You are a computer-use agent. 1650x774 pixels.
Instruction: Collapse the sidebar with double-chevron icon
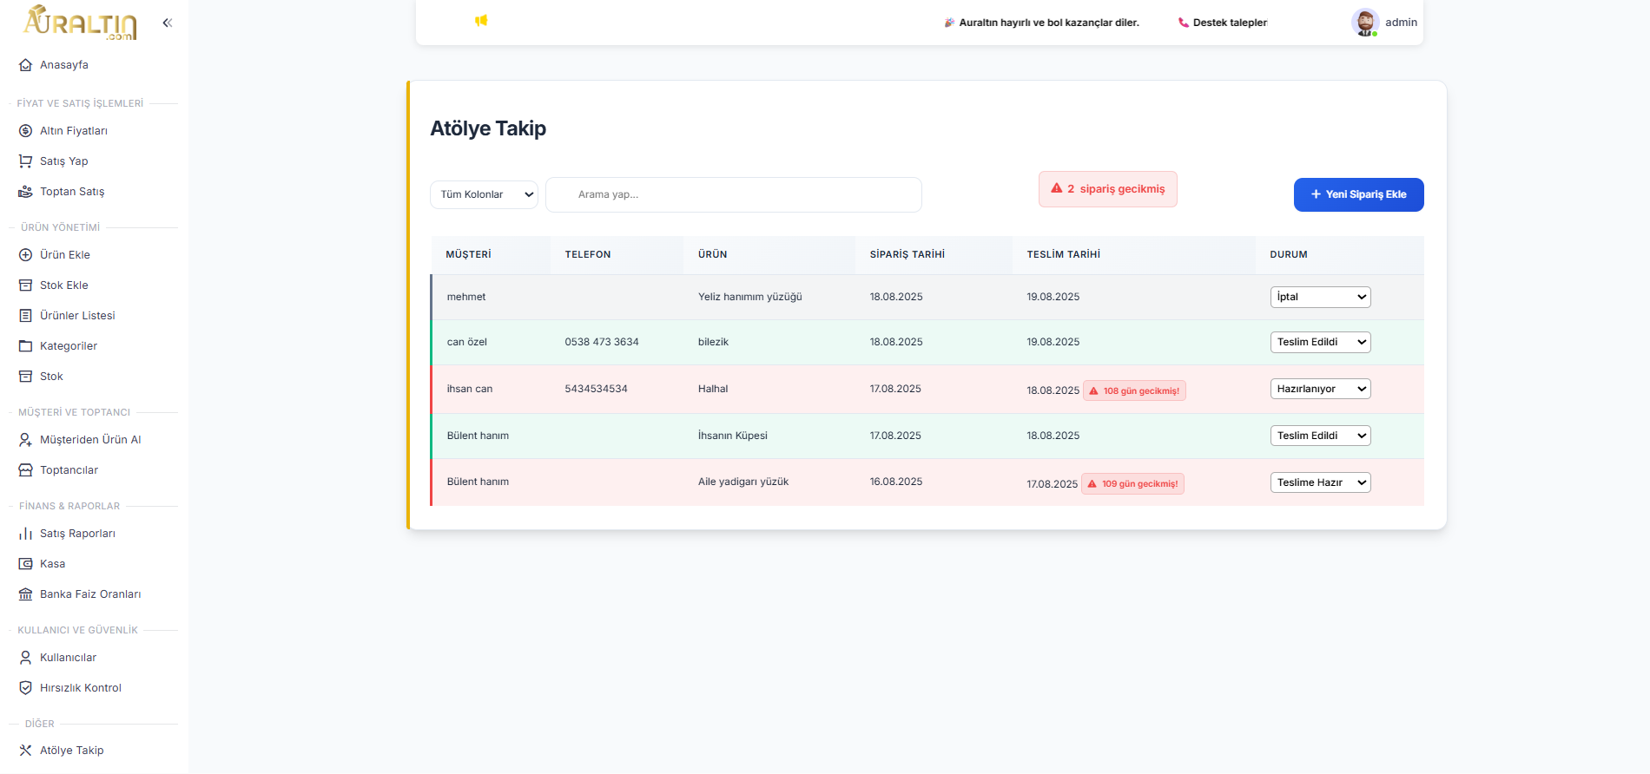168,23
